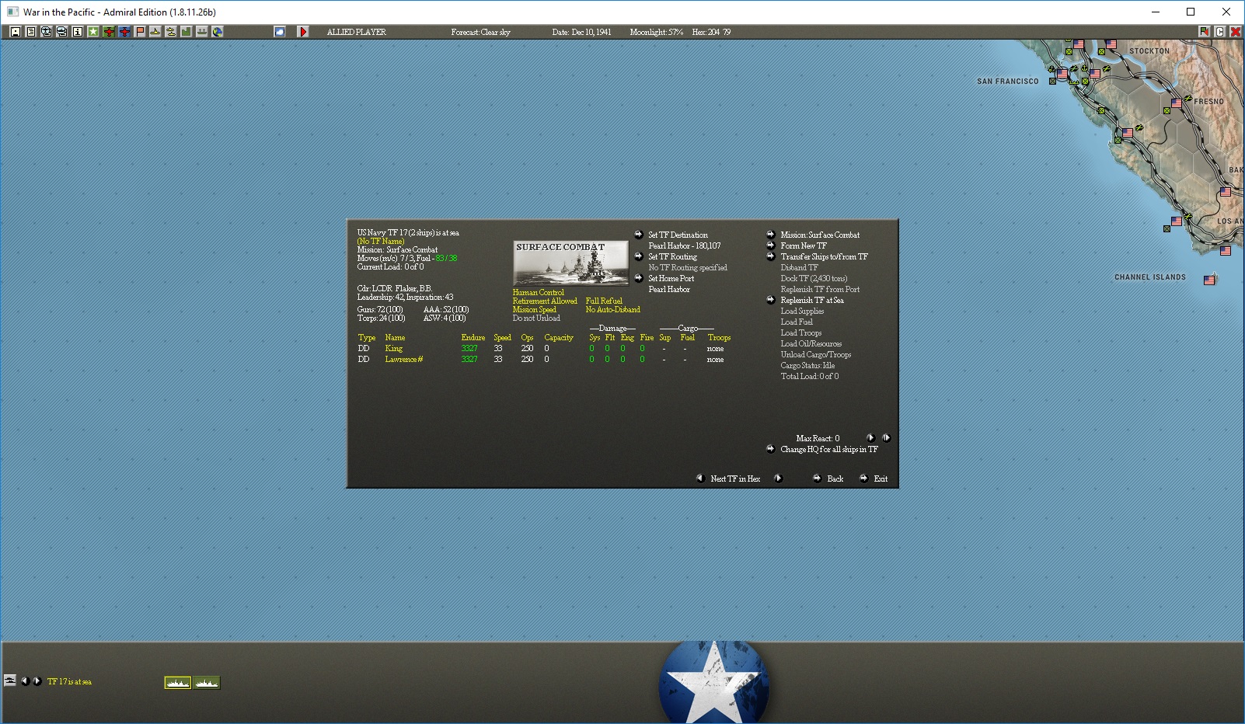Click the globe icon in the toolbar
The width and height of the screenshot is (1245, 724).
pos(218,32)
